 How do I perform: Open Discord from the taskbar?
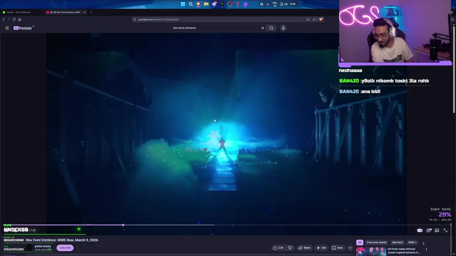[x=214, y=4]
